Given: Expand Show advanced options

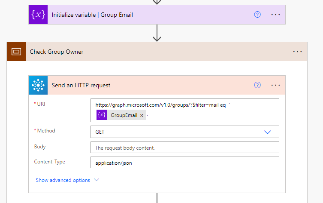Looking at the screenshot, I should point(63,180).
